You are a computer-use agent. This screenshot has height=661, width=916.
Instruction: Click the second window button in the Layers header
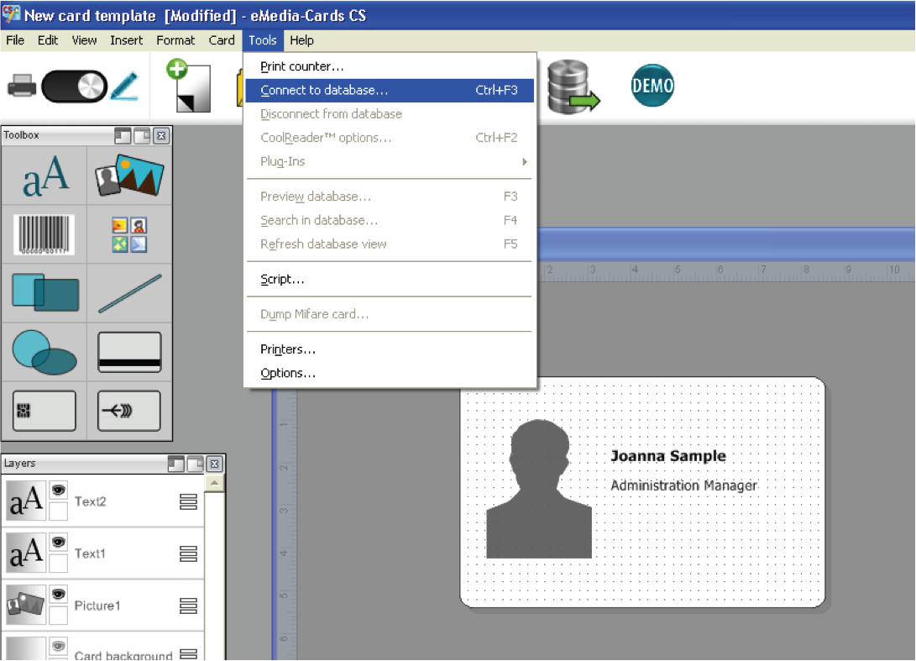195,464
